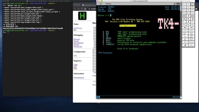Click the PF11 key on keypad
This screenshot has width=199, height=112.
(188, 13)
